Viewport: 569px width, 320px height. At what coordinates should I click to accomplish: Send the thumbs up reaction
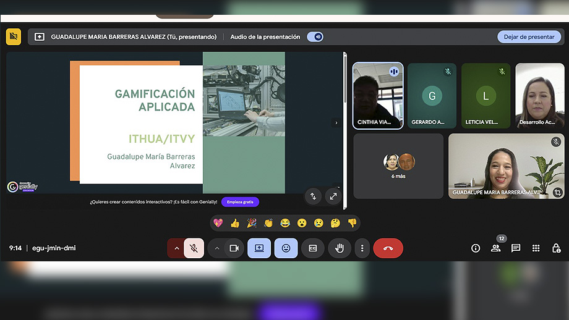[235, 223]
